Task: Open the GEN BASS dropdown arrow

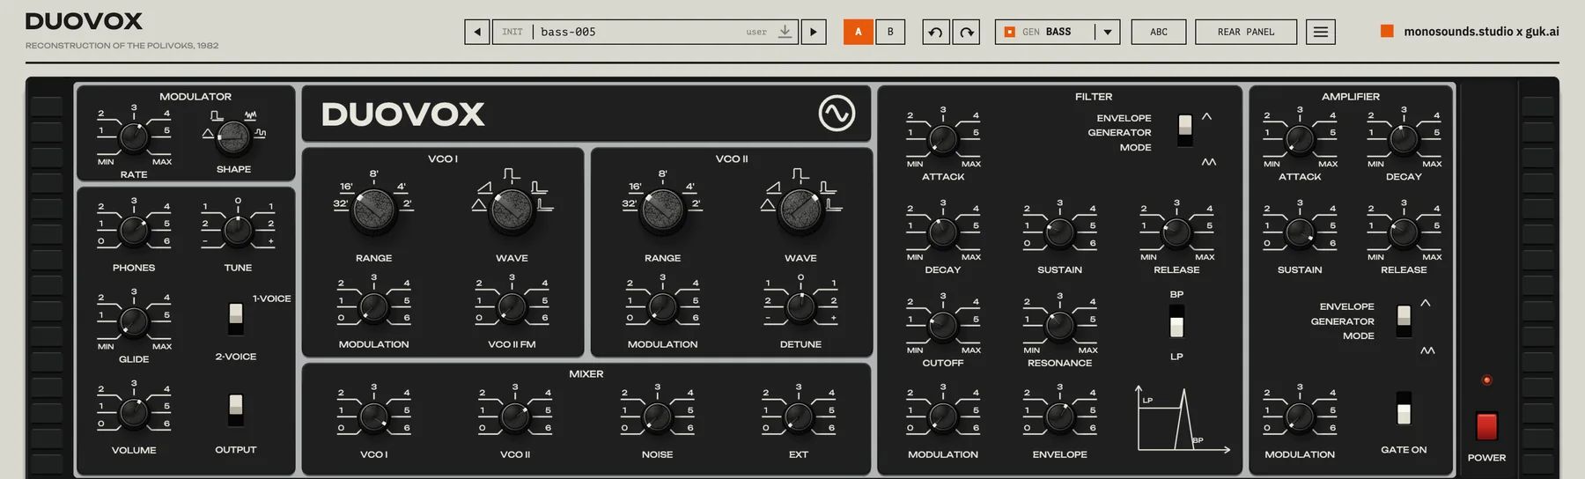Action: point(1107,32)
